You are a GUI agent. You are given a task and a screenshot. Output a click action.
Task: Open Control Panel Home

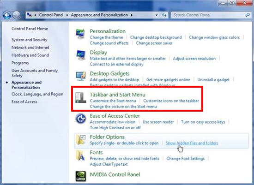click(30, 29)
